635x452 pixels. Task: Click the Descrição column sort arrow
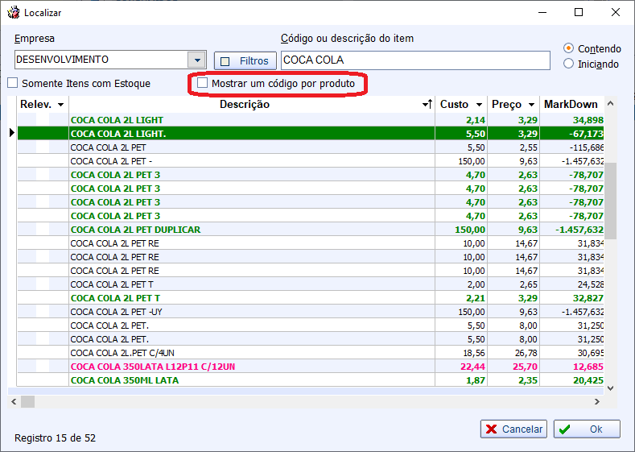(x=427, y=105)
